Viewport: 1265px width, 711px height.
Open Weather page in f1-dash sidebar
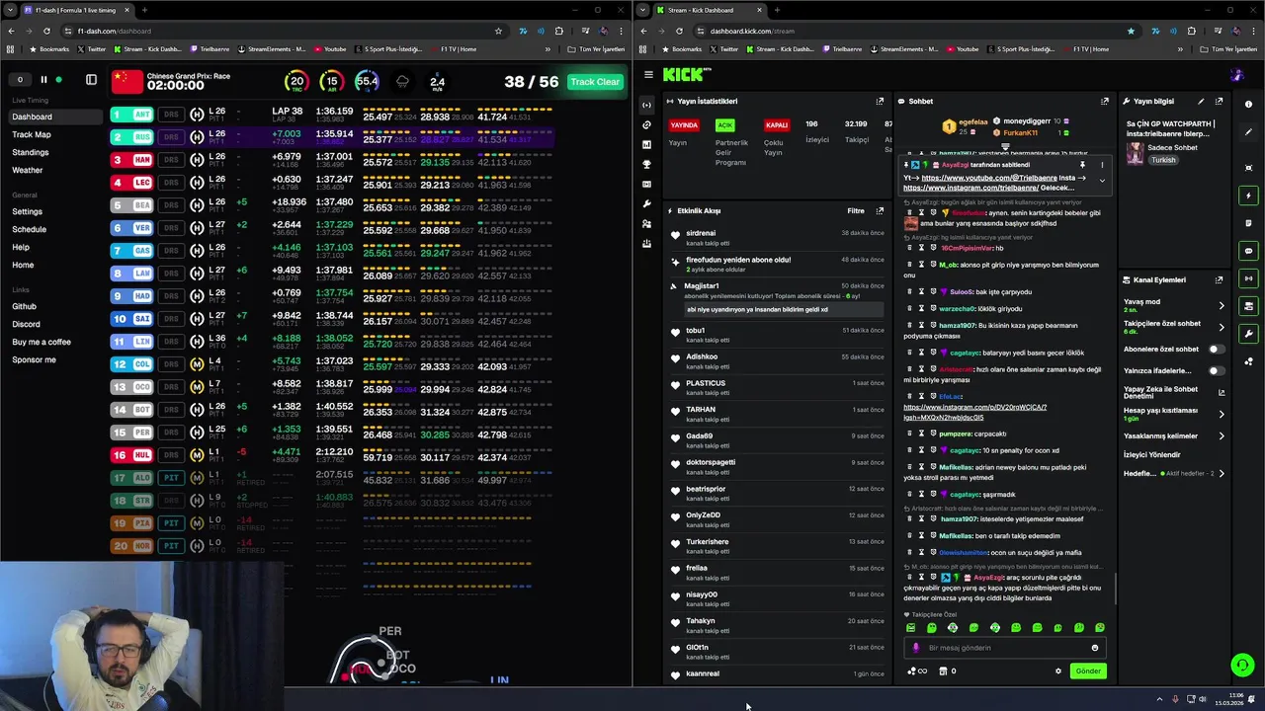pyautogui.click(x=28, y=170)
